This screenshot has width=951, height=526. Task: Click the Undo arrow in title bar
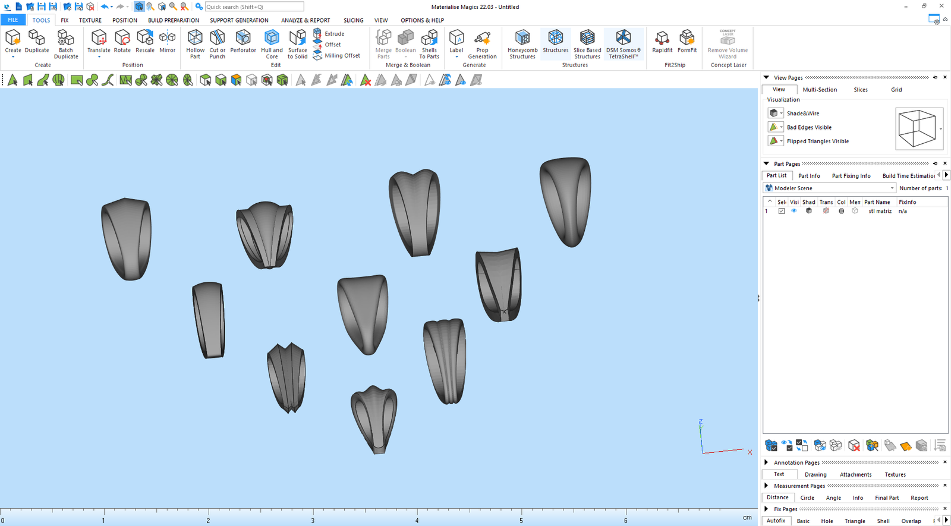[105, 7]
